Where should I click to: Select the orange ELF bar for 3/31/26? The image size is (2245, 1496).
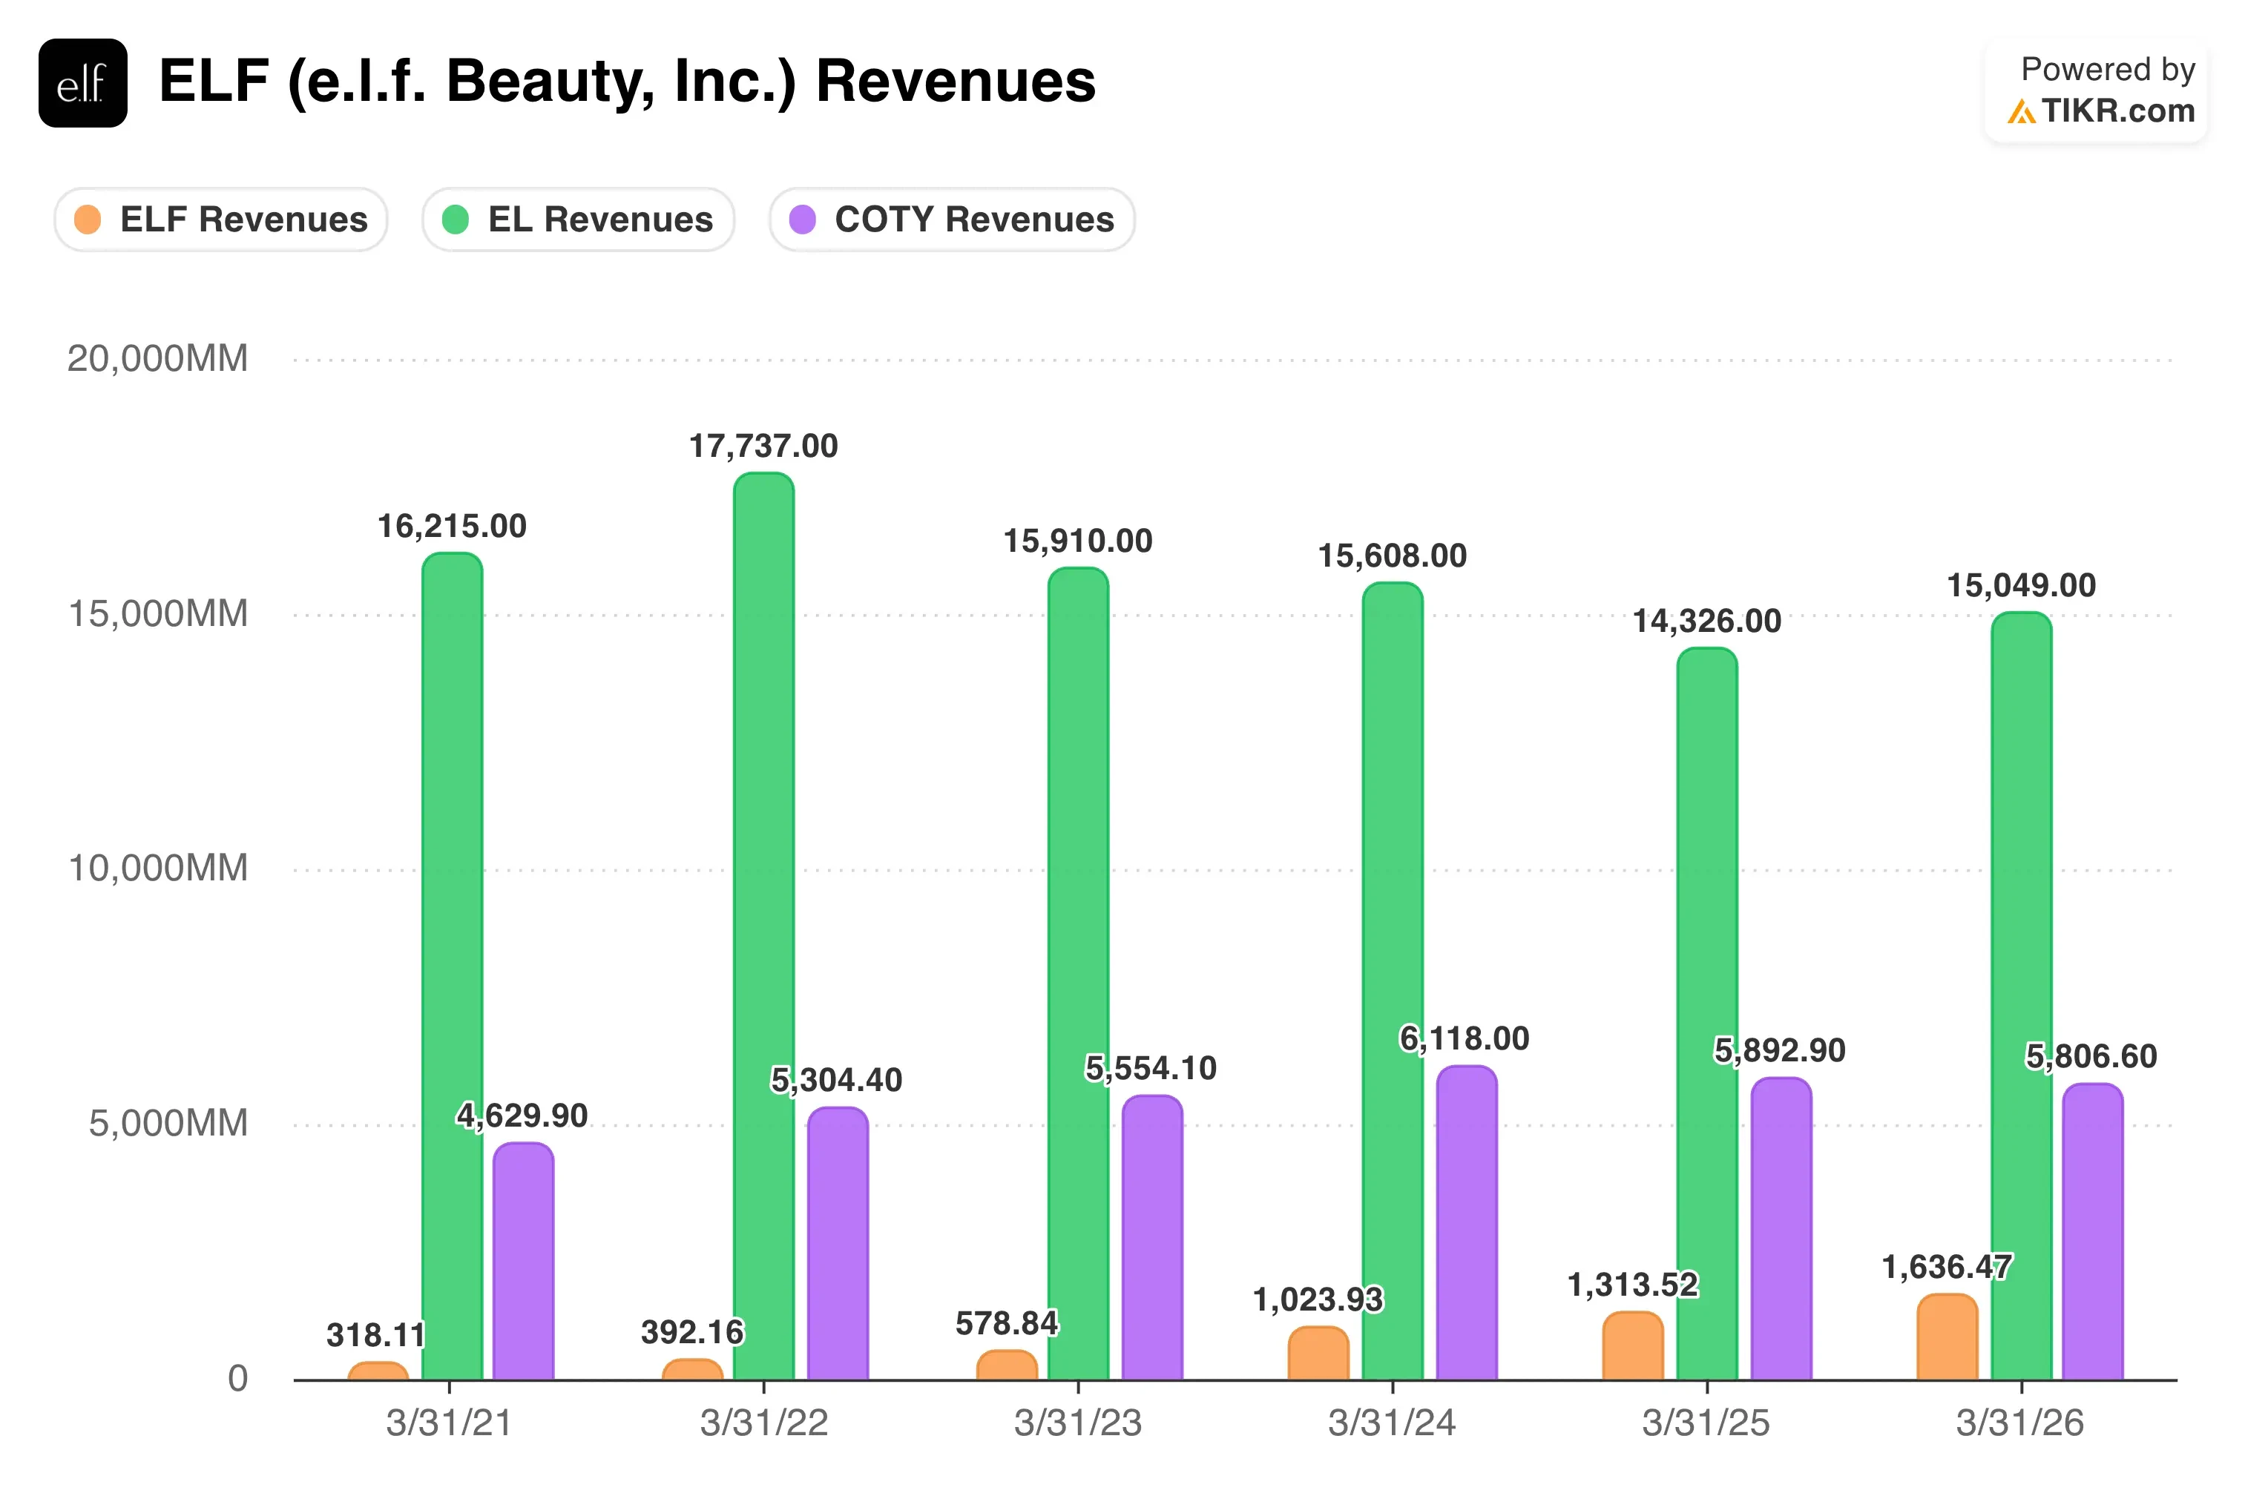(1947, 1337)
